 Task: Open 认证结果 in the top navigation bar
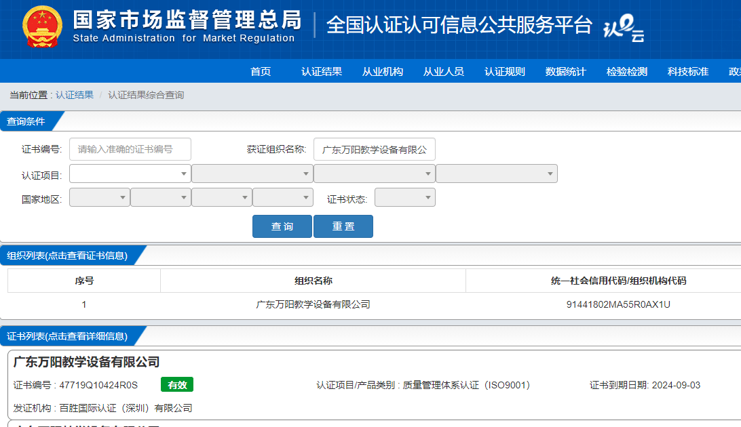coord(322,72)
